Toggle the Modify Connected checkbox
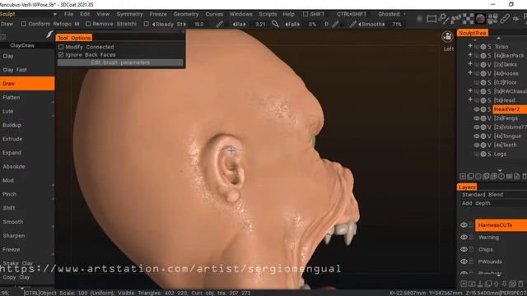The image size is (527, 296). (61, 47)
